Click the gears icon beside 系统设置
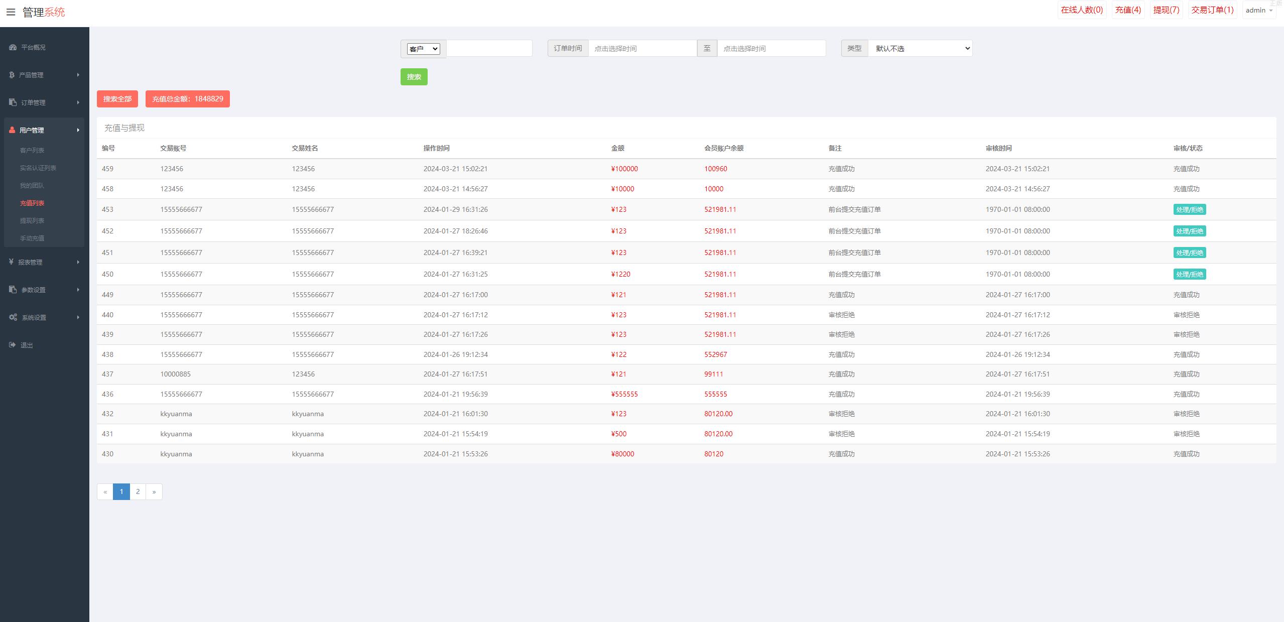 pos(13,317)
